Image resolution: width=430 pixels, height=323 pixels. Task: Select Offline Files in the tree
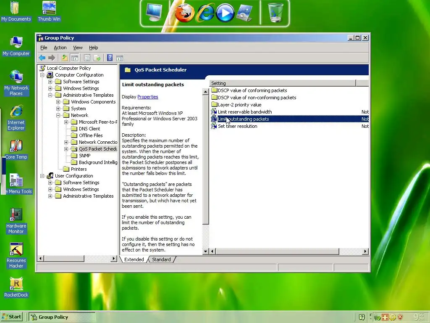click(91, 135)
